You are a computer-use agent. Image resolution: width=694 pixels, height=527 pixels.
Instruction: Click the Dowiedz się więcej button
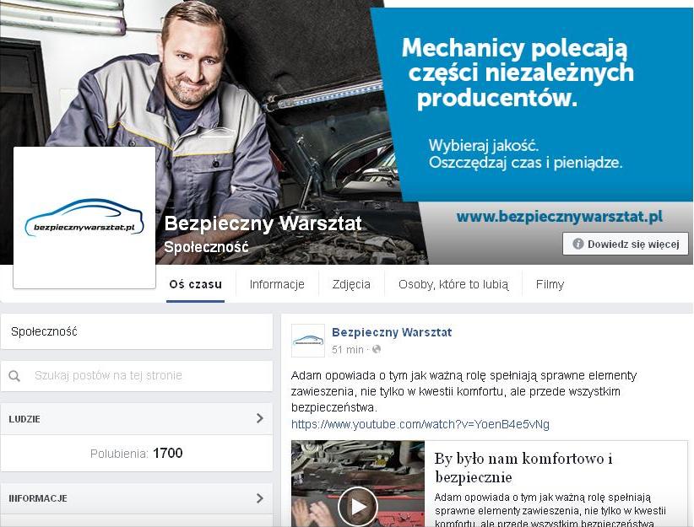pos(626,244)
